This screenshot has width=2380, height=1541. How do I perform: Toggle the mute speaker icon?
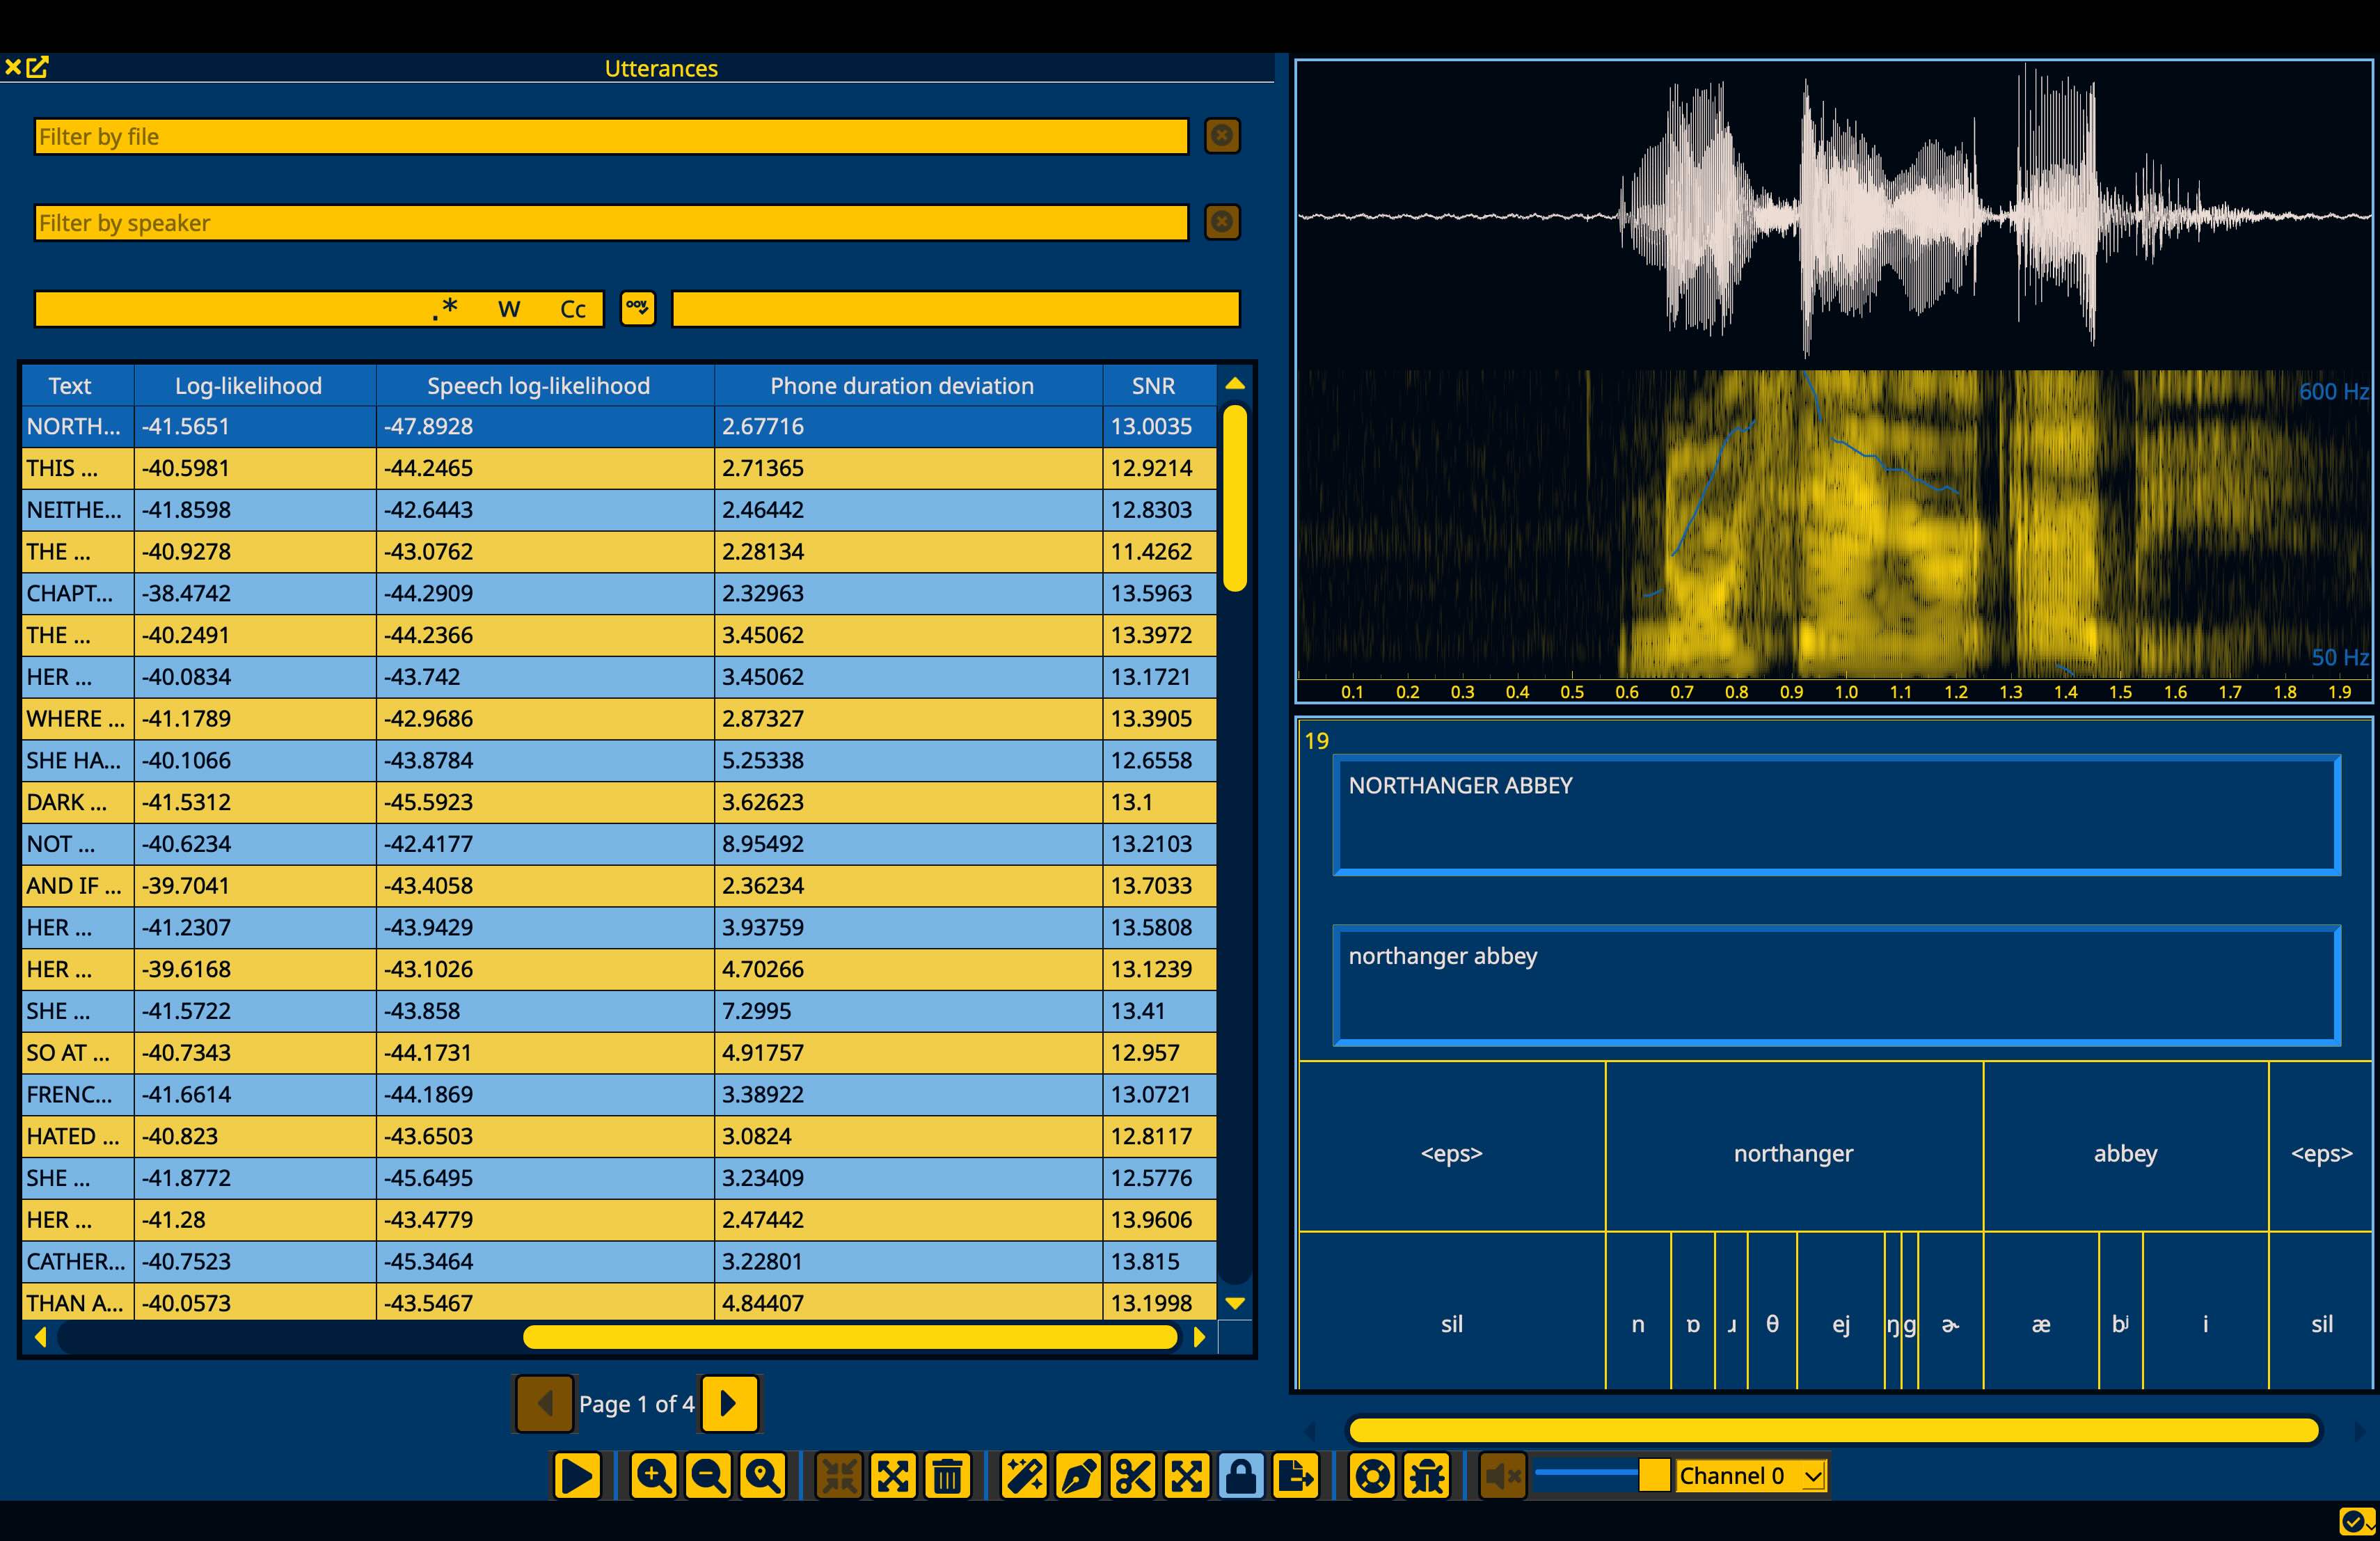1502,1476
